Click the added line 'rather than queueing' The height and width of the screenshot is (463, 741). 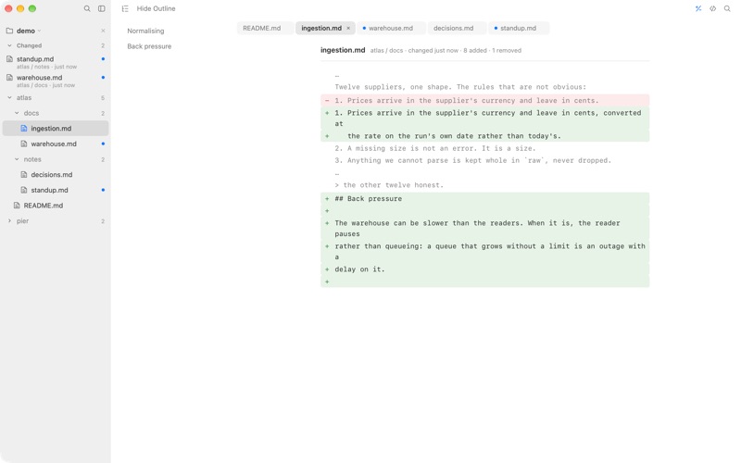[x=484, y=251]
